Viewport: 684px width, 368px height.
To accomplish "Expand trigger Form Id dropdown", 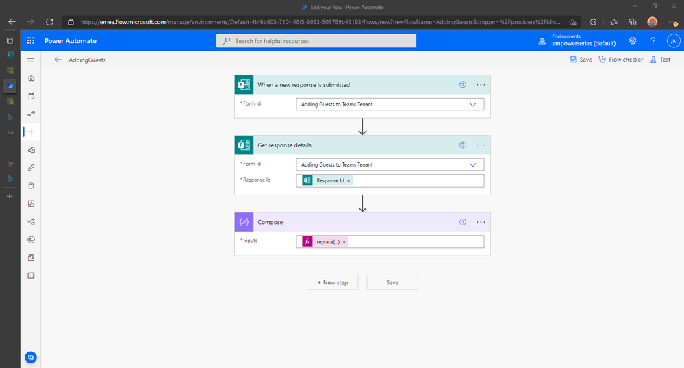I will [x=473, y=104].
